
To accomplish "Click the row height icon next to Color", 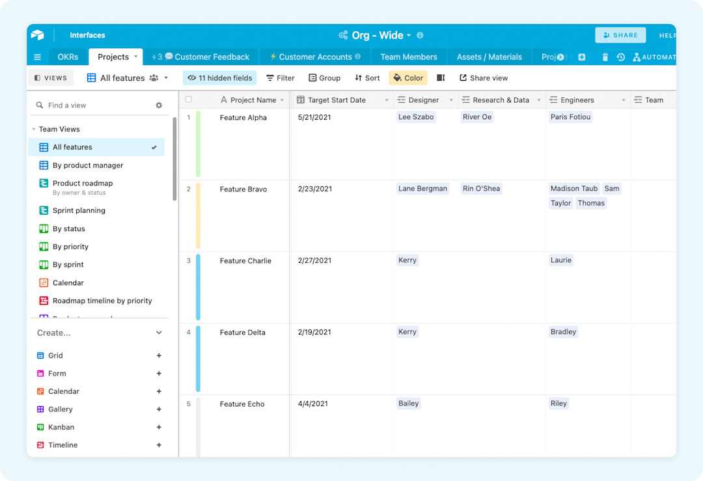I will coord(440,77).
